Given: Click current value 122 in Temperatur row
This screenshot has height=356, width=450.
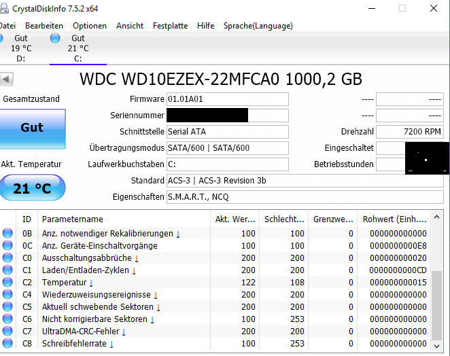Looking at the screenshot, I should point(248,283).
